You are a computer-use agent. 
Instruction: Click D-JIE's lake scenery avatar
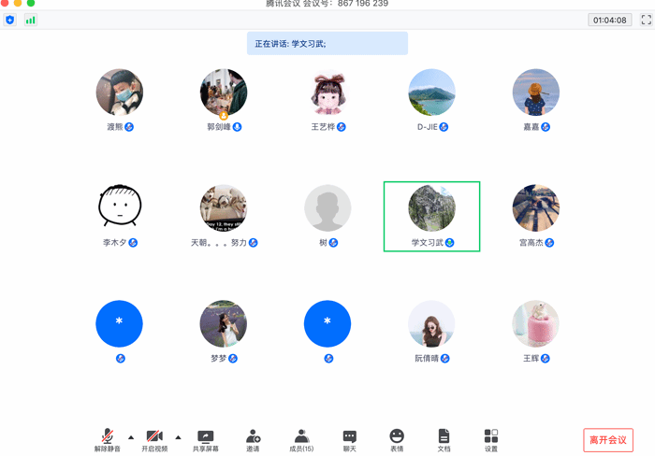(431, 93)
